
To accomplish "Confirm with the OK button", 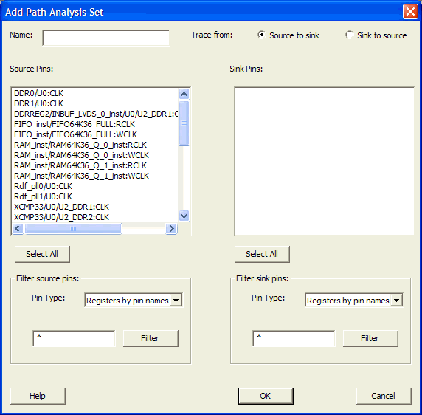I will coord(266,396).
